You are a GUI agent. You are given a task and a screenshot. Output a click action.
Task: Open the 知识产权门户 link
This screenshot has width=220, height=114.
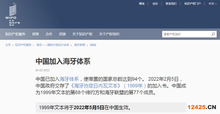click(x=193, y=4)
